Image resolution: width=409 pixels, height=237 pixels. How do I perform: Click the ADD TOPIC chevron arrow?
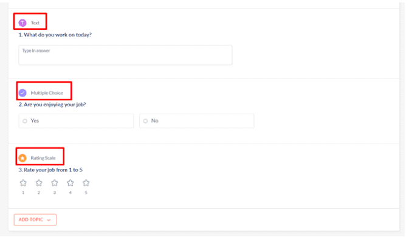pos(49,220)
